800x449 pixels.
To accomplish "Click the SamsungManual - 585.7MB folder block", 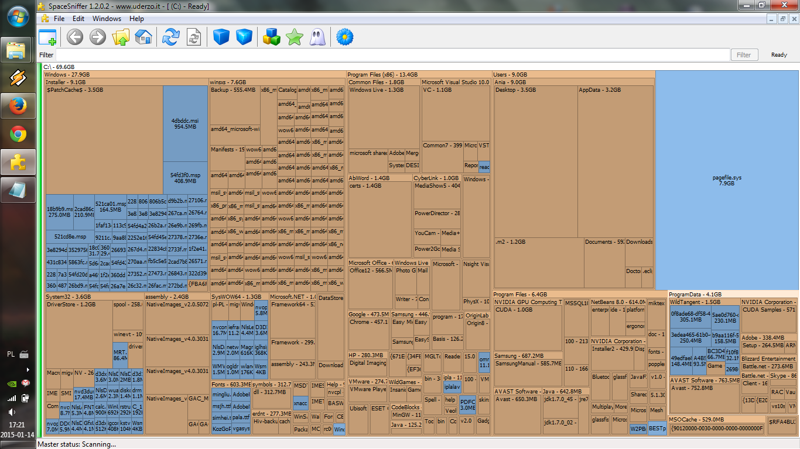I will point(528,372).
